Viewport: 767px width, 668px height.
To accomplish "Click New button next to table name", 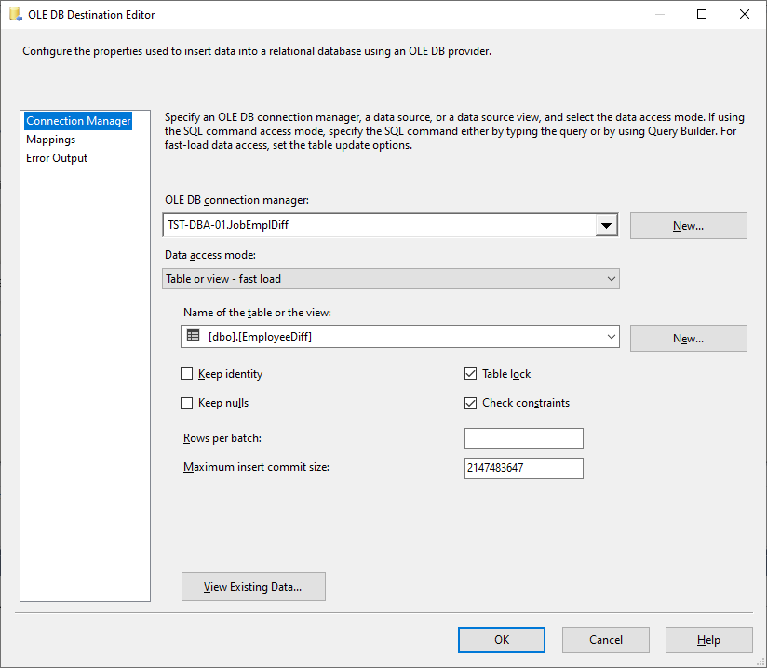I will coord(688,339).
